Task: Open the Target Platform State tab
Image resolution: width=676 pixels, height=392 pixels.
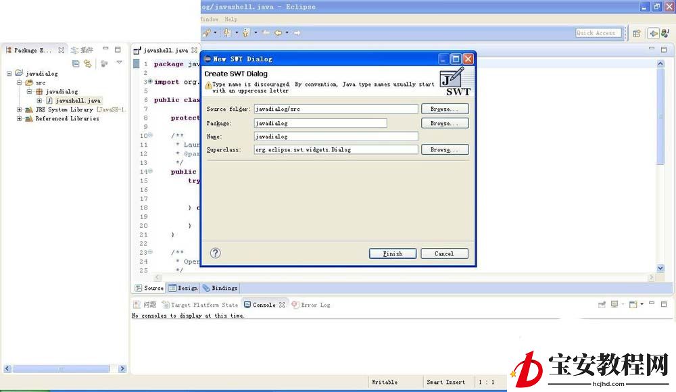Action: pyautogui.click(x=199, y=304)
